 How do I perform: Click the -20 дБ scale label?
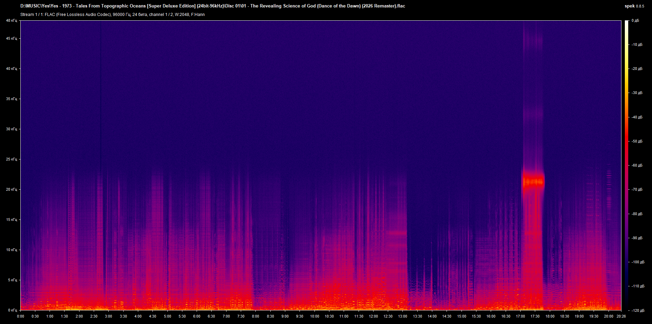tap(637, 69)
